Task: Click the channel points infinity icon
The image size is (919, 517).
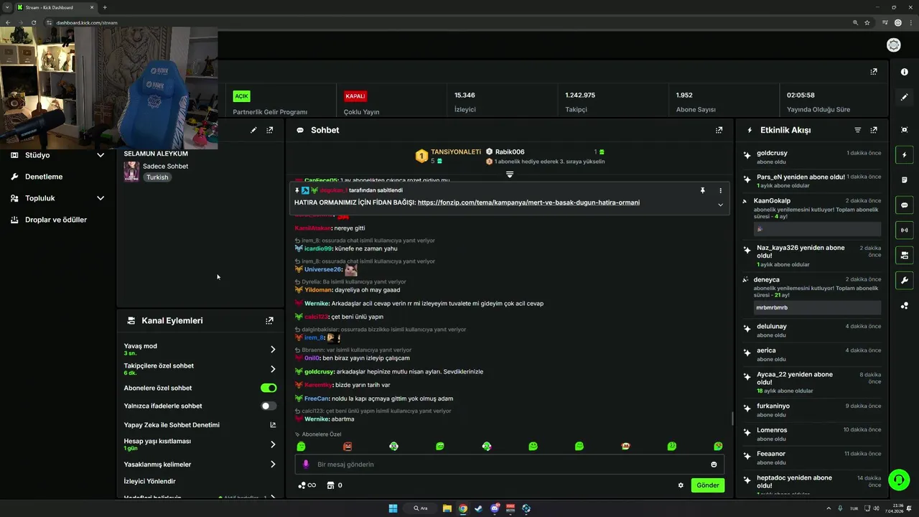Action: click(x=307, y=485)
